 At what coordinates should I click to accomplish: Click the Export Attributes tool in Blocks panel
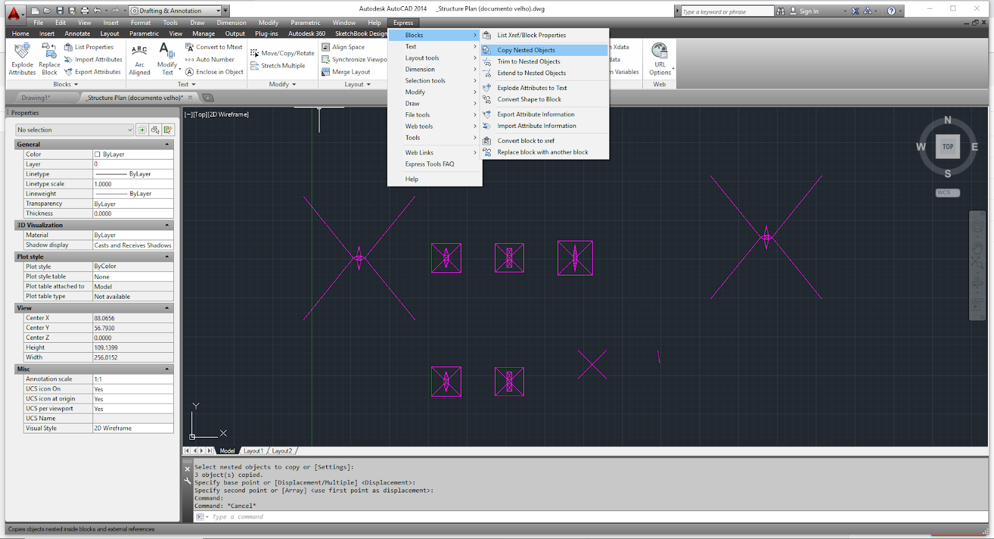click(93, 72)
